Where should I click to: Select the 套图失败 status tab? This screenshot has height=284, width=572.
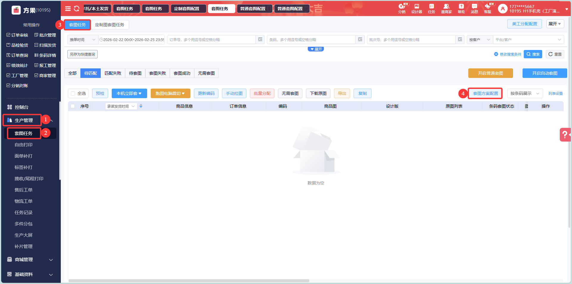(x=158, y=73)
